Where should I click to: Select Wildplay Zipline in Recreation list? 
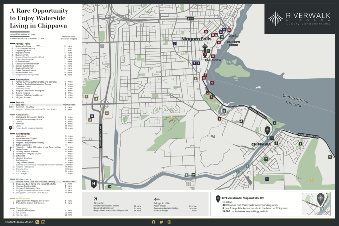coord(23,89)
